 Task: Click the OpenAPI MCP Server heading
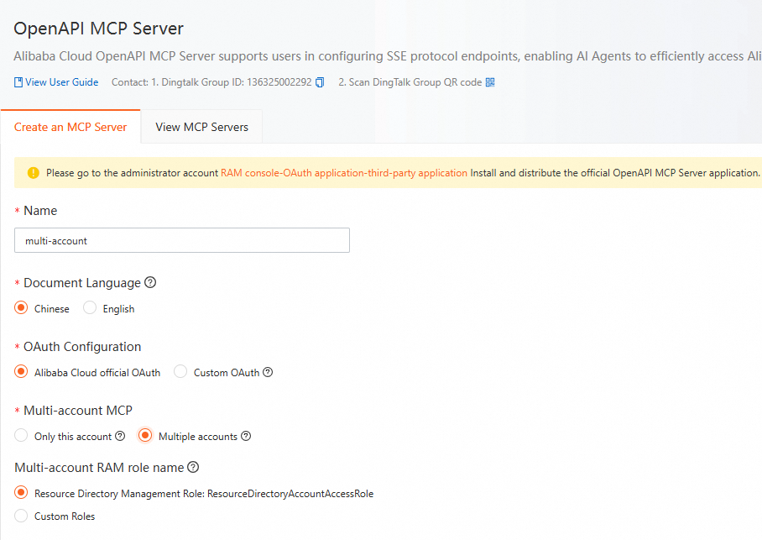click(99, 29)
